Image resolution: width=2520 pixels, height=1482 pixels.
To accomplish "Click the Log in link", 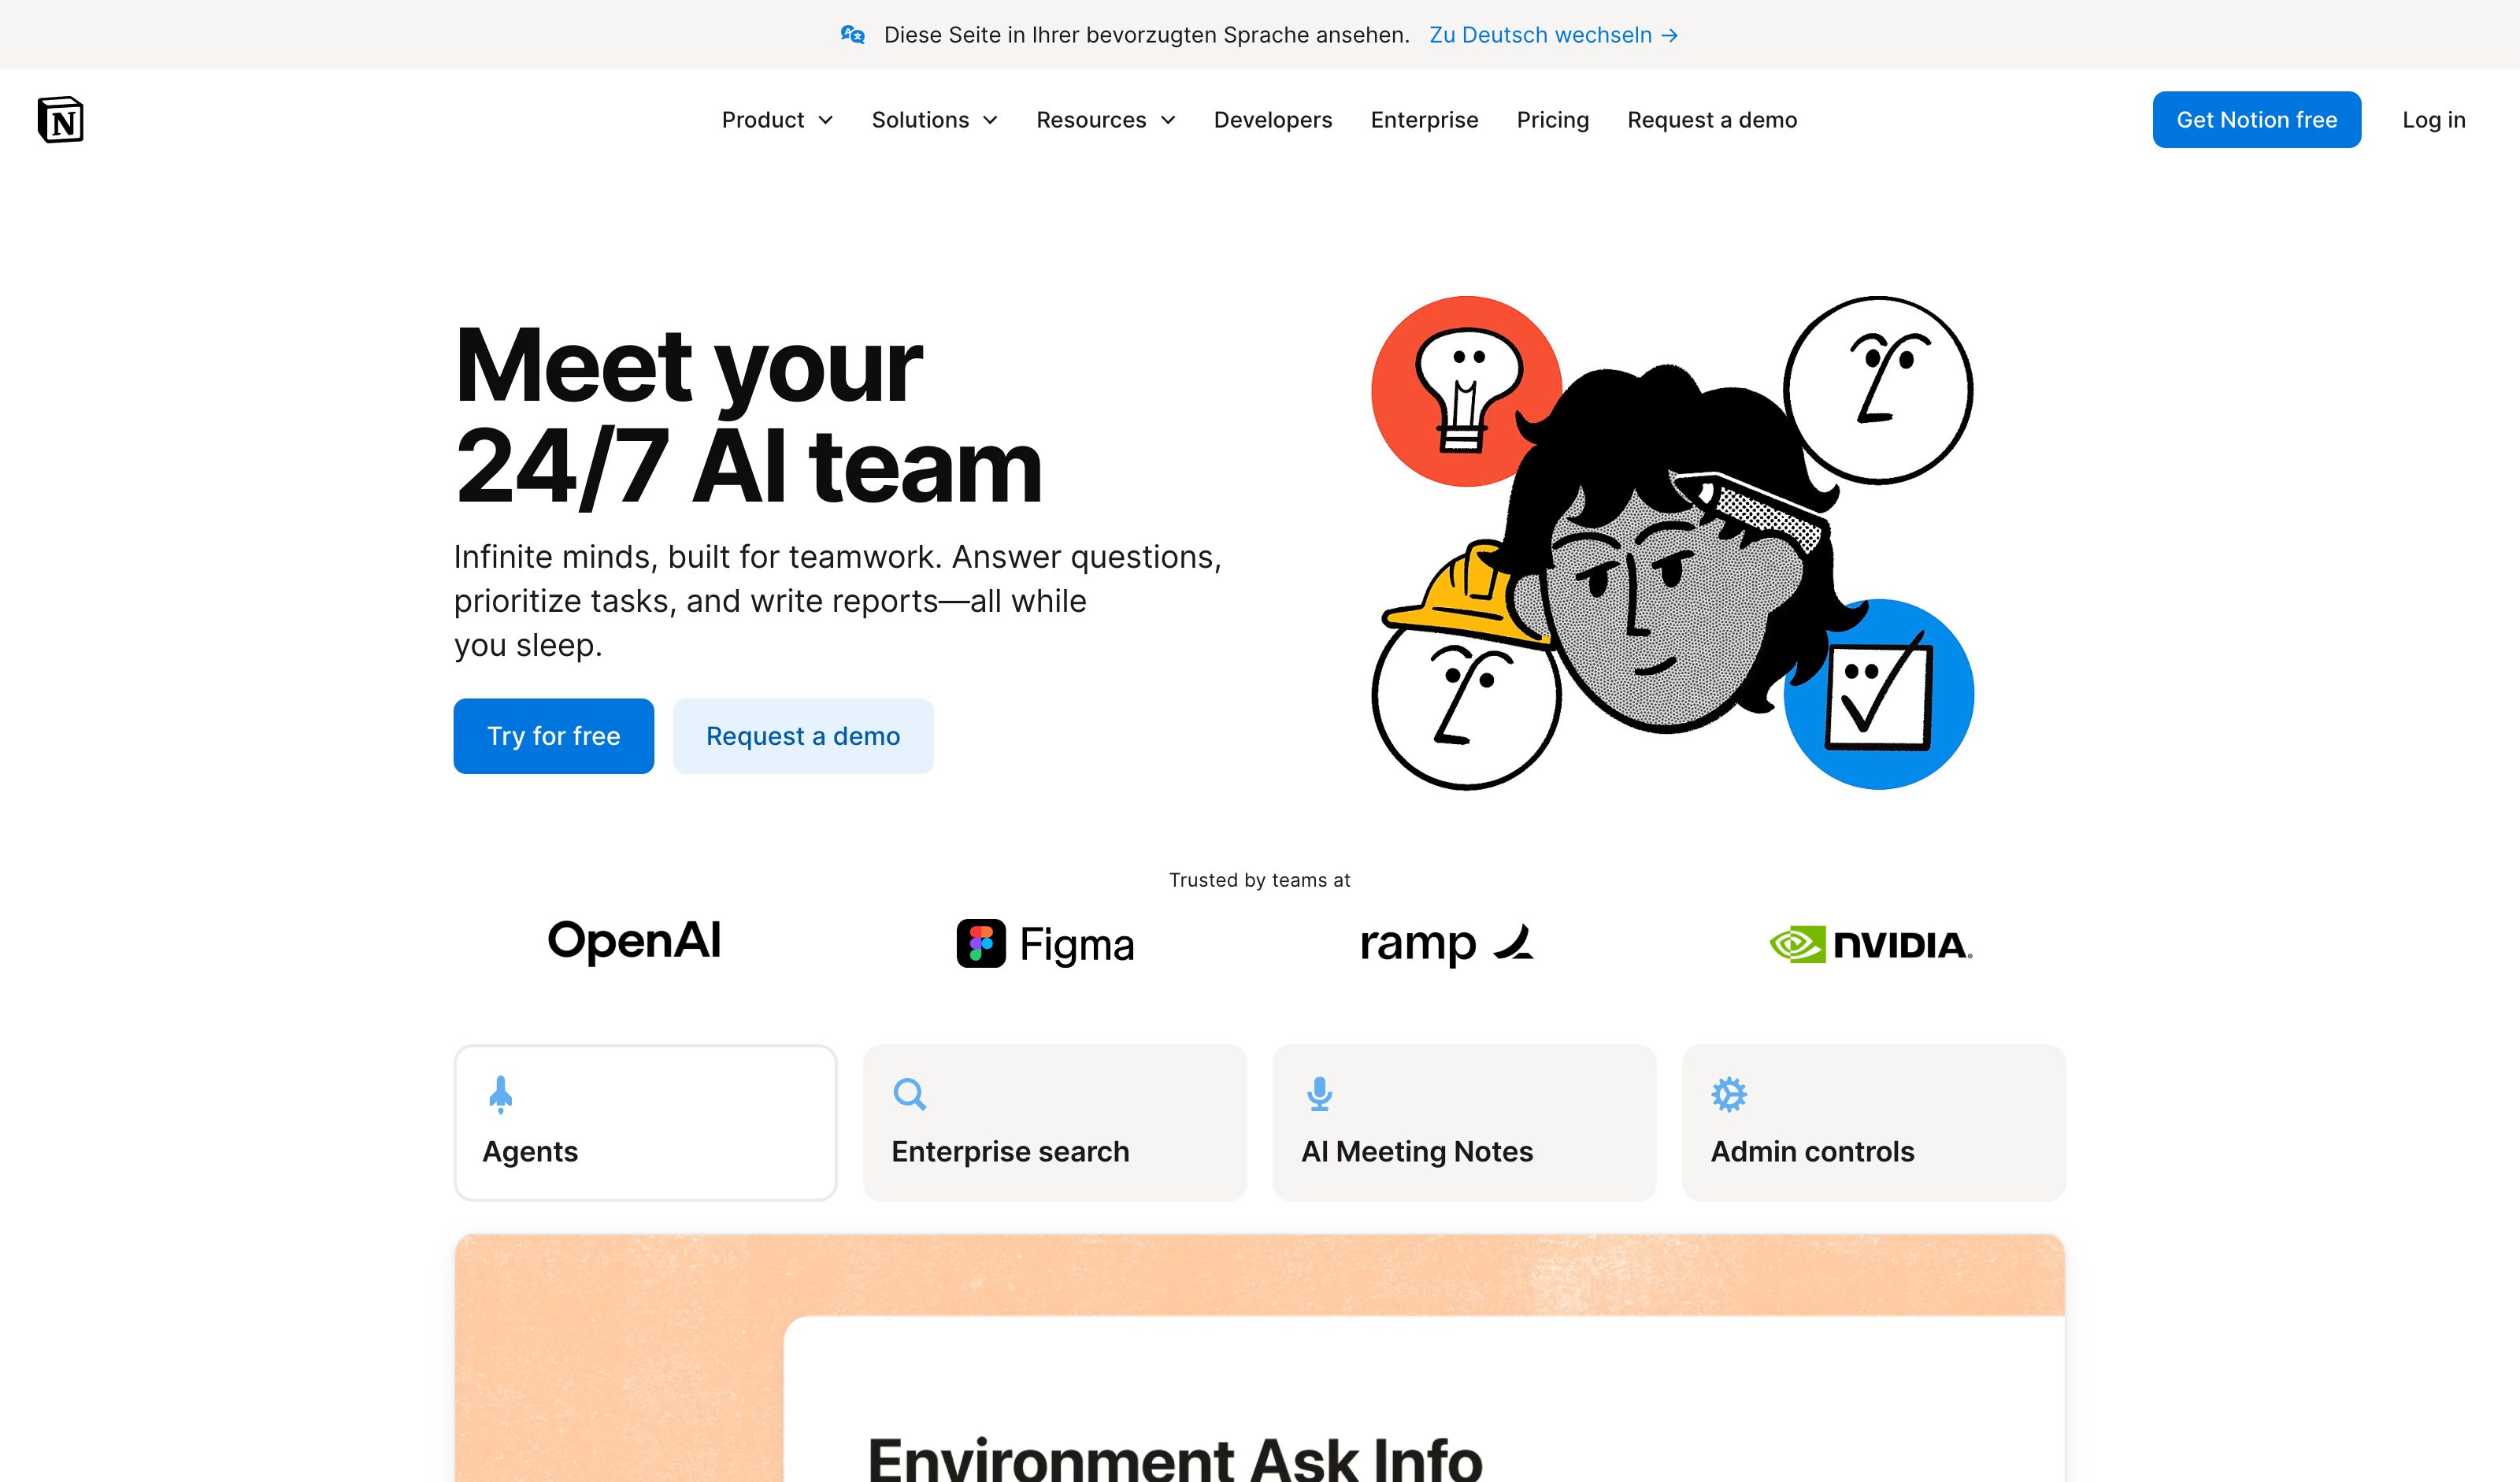I will pos(2433,120).
